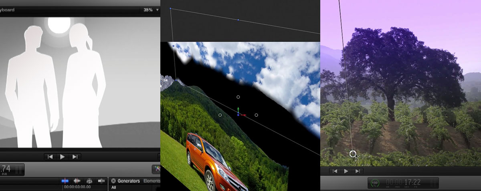Play the vineyard tree clip
This screenshot has height=191, width=481.
coord(346,171)
